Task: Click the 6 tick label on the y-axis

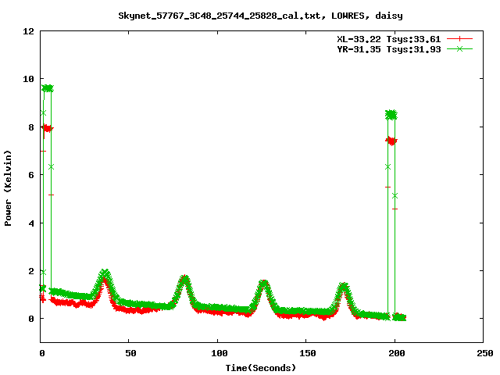Action: click(31, 175)
